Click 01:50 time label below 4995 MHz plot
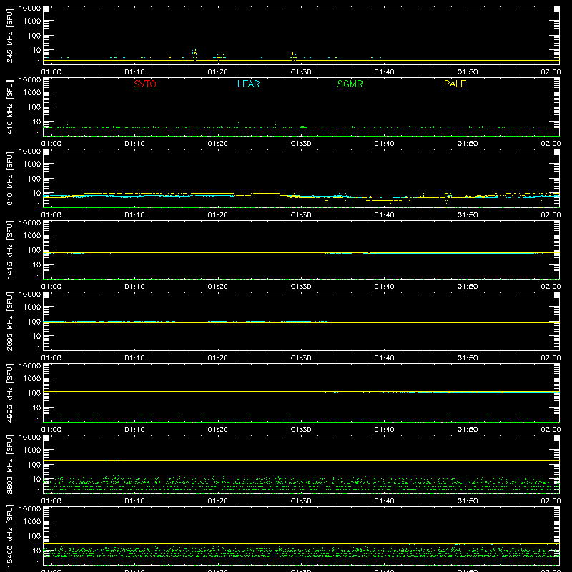 point(468,430)
